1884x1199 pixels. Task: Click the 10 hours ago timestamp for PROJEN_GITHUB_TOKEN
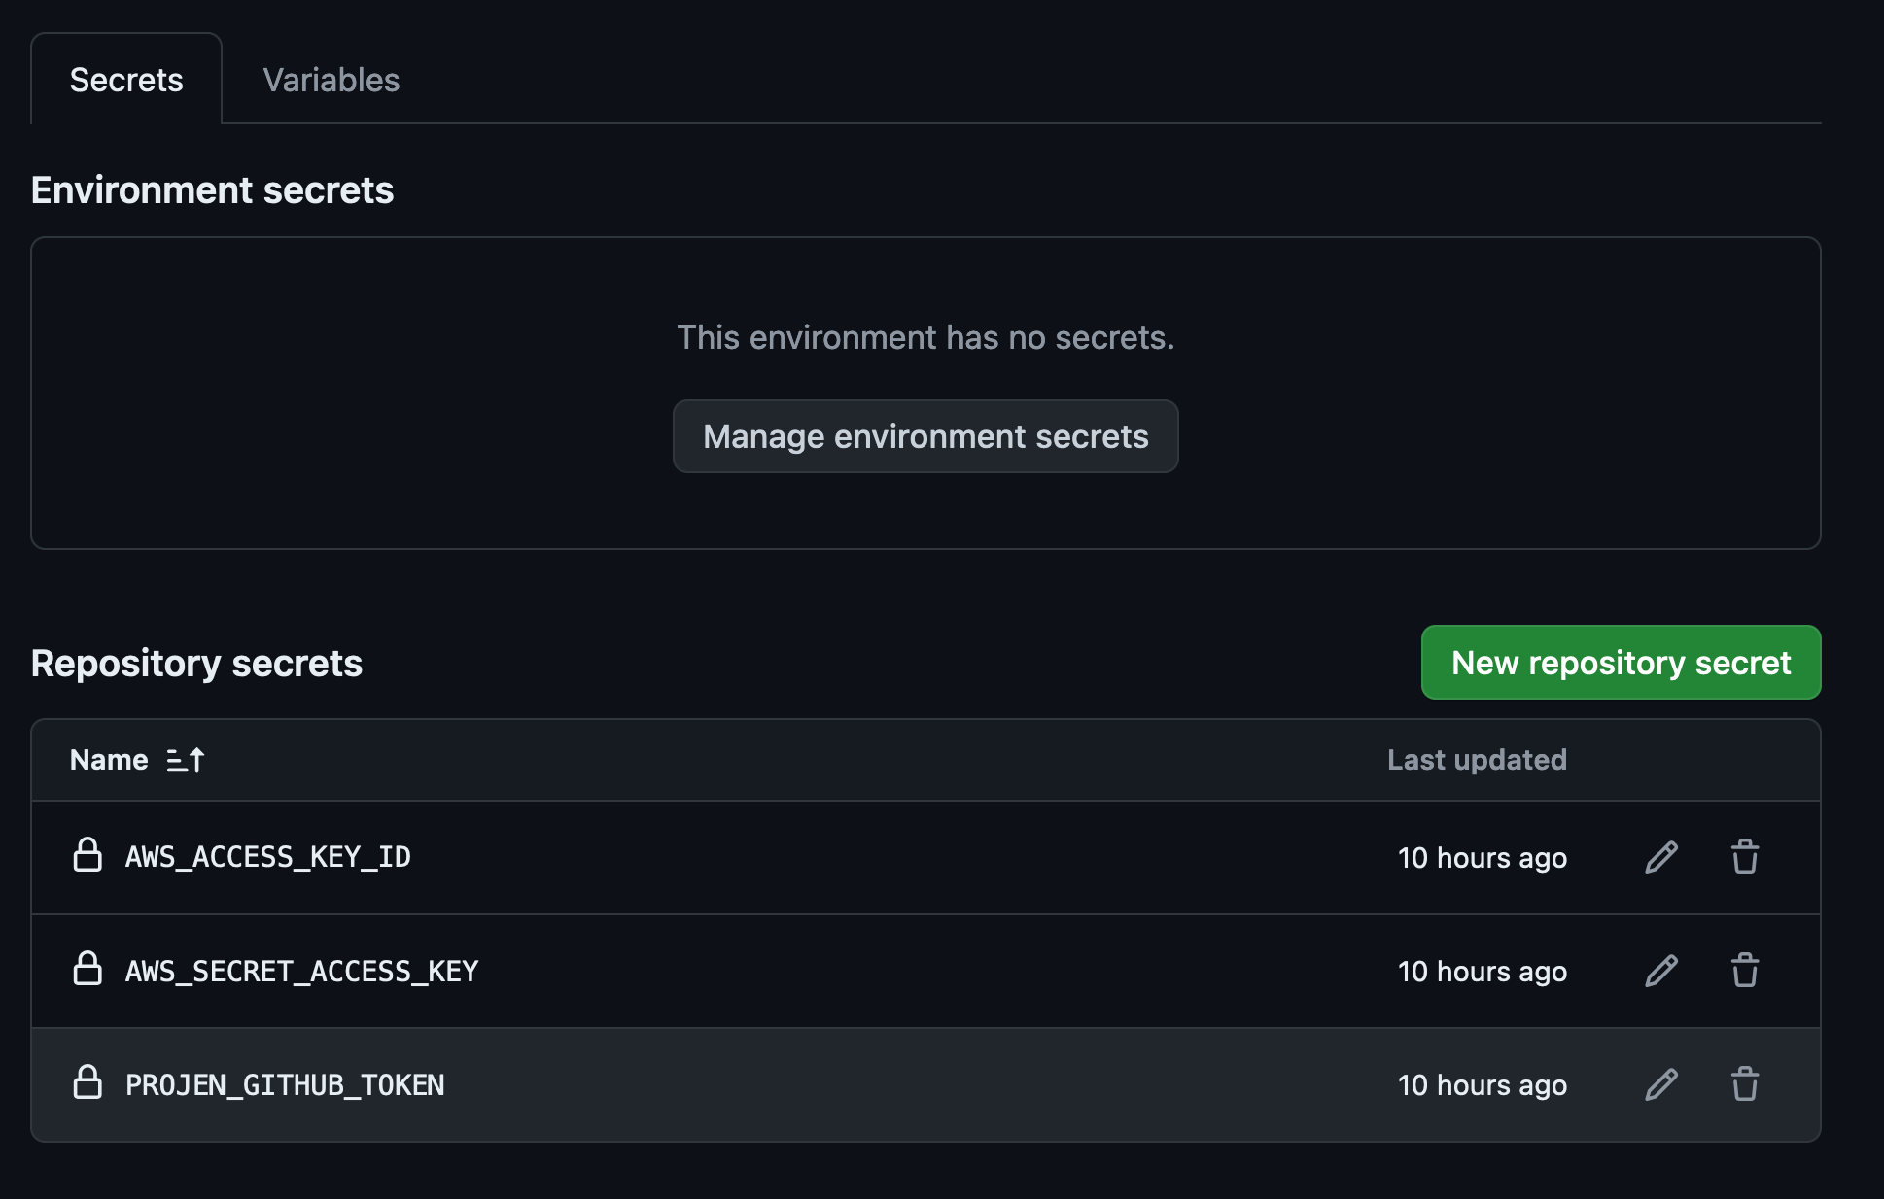(1482, 1084)
